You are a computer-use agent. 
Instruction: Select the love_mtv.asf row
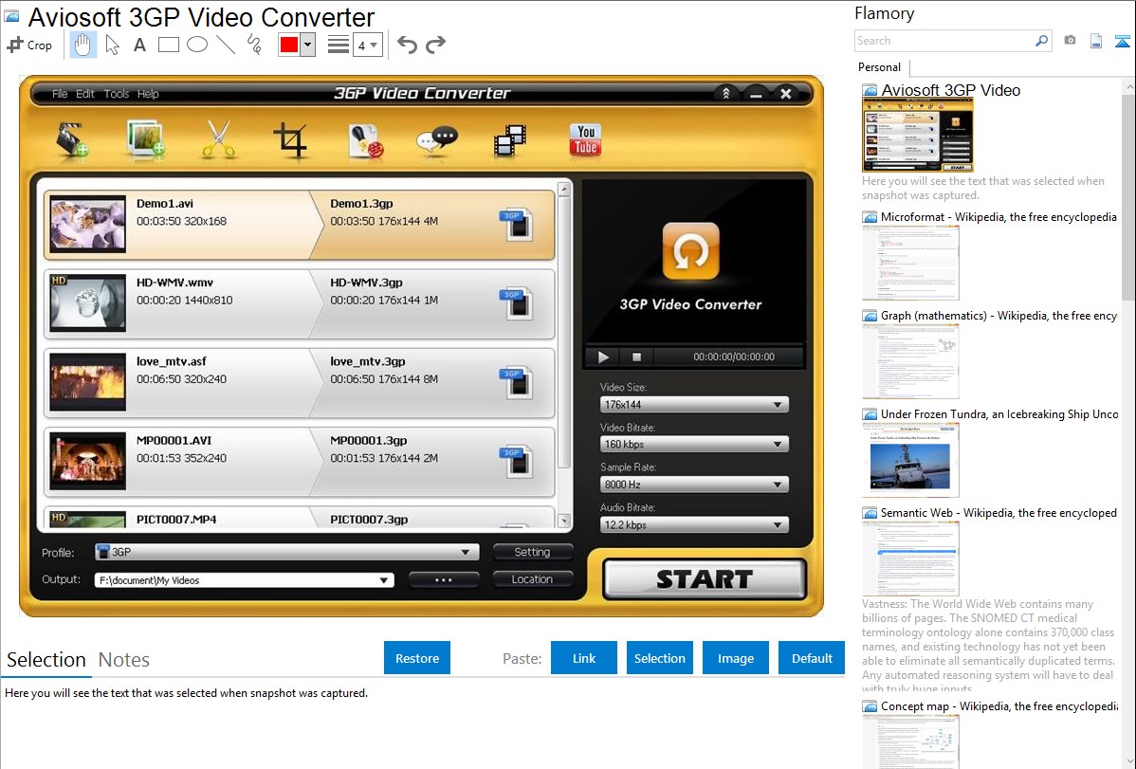tap(300, 383)
